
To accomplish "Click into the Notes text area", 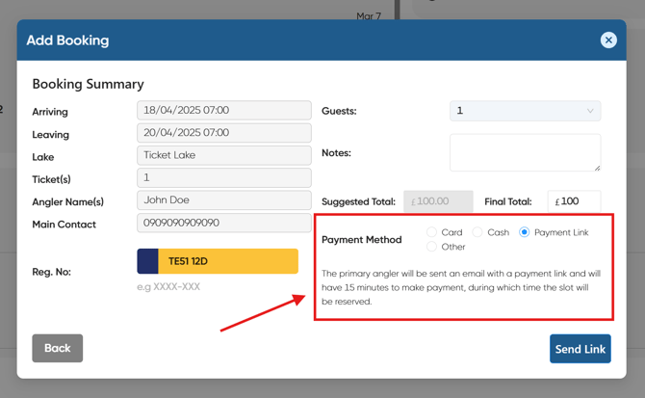I will (x=525, y=152).
